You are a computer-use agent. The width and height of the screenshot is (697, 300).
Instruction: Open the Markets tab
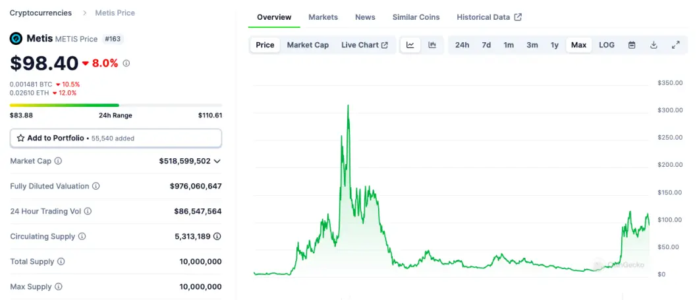(323, 17)
